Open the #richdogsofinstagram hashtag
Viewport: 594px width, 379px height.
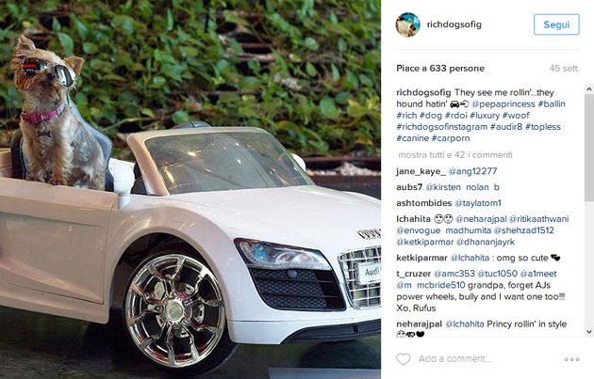point(441,127)
